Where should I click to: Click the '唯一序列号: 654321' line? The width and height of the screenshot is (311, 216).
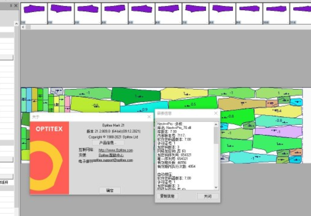[172, 158]
